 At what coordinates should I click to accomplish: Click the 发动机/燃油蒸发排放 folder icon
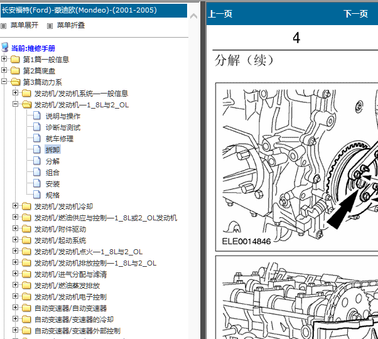pyautogui.click(x=26, y=286)
